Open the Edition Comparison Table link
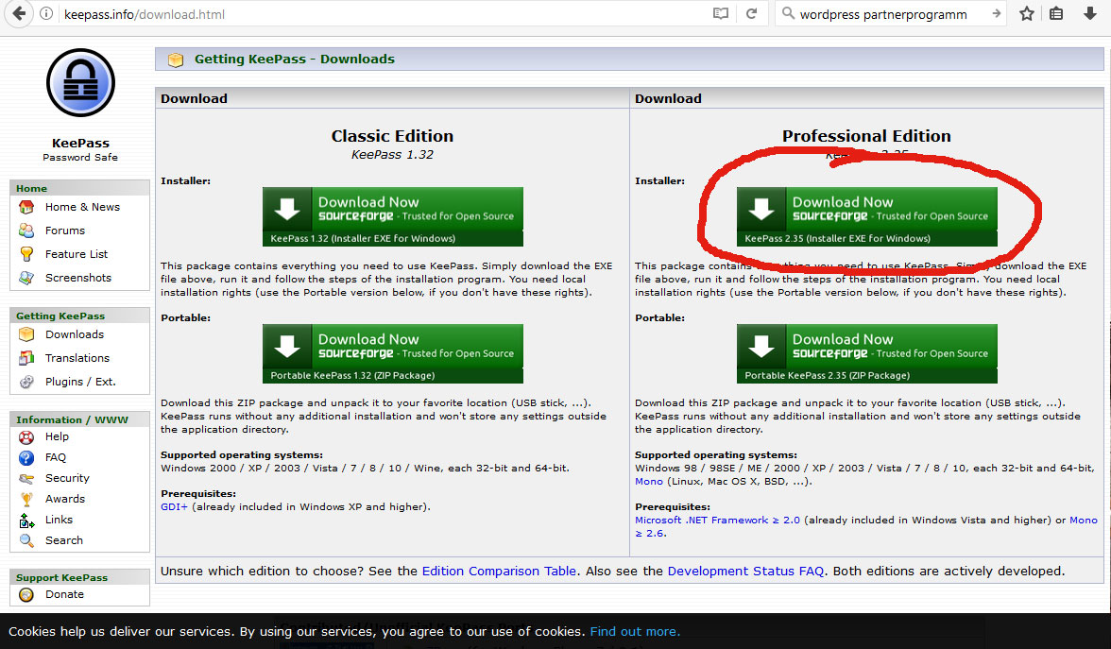This screenshot has height=649, width=1111. tap(499, 571)
